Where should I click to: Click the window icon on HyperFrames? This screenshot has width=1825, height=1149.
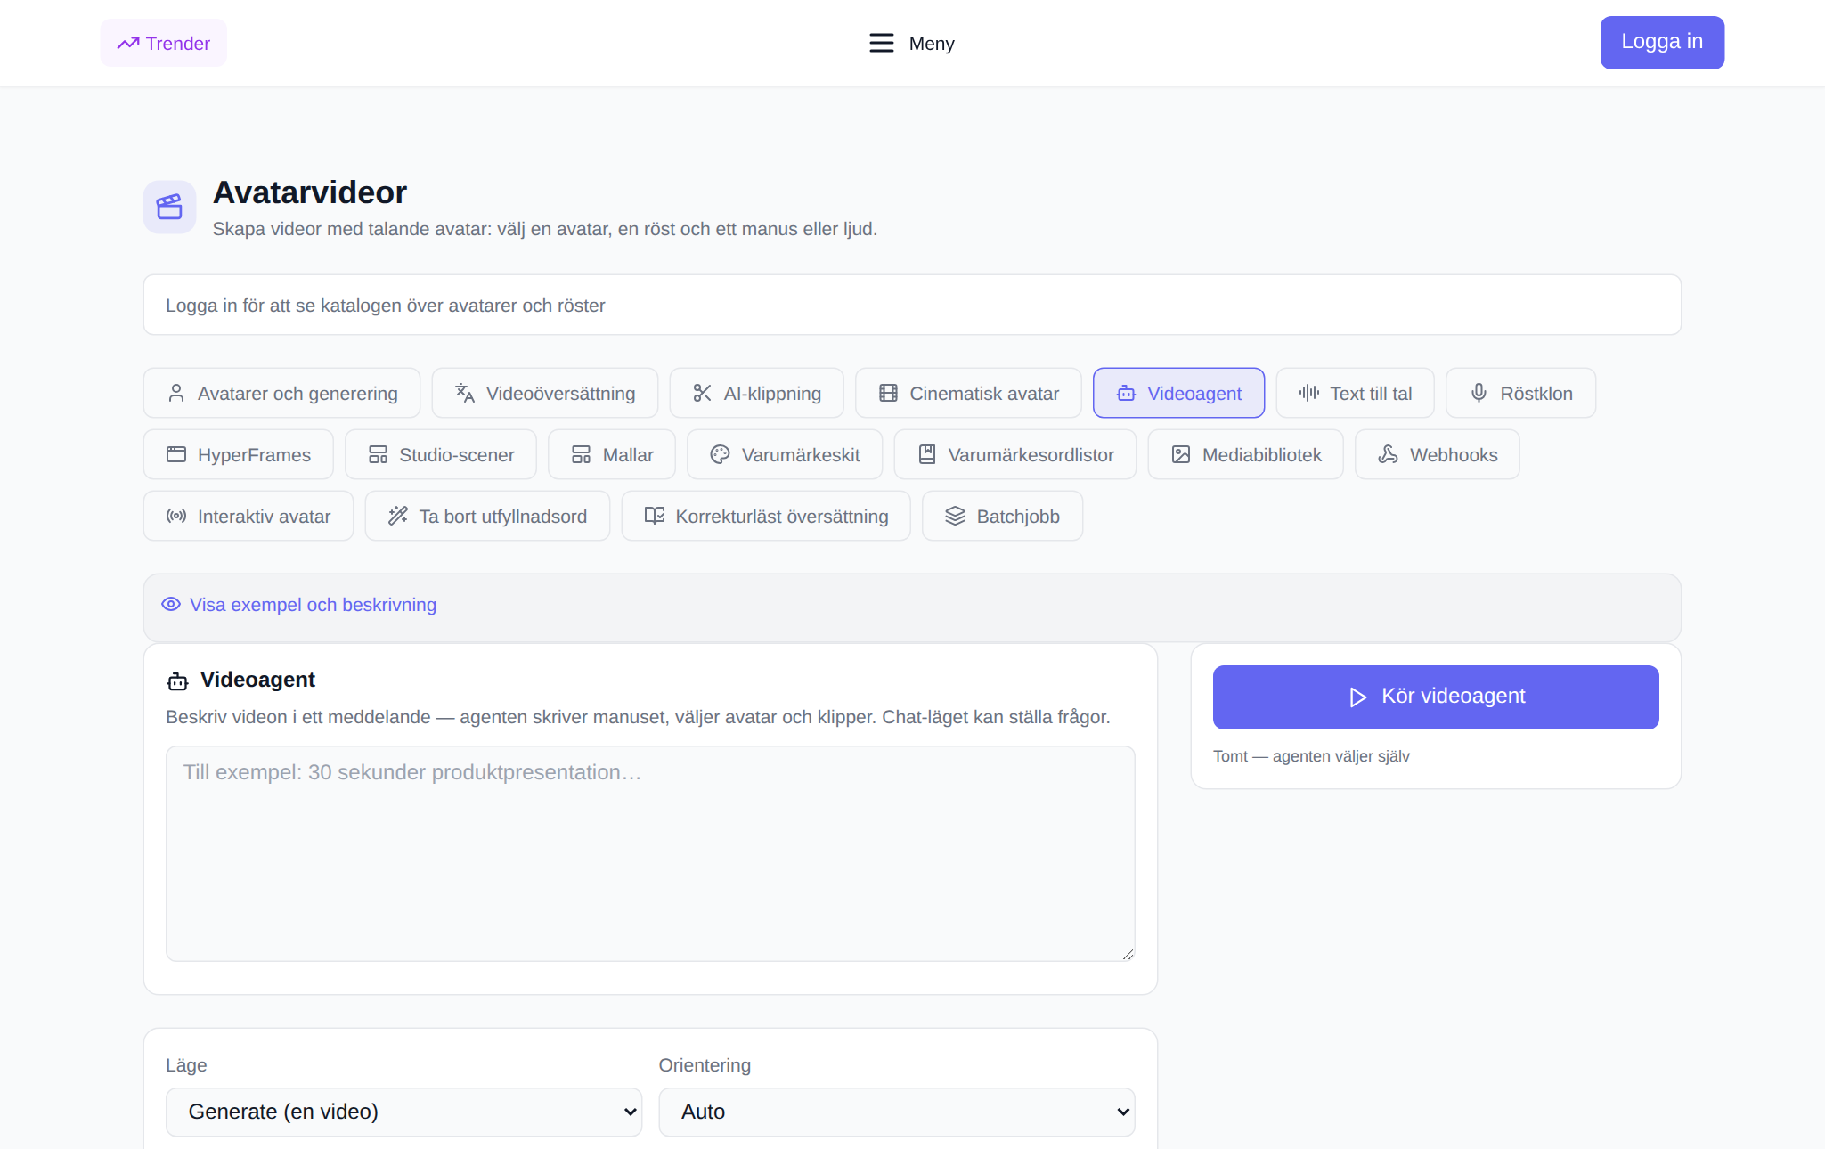point(176,454)
